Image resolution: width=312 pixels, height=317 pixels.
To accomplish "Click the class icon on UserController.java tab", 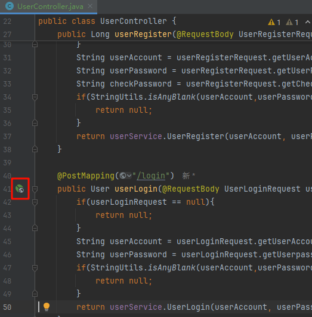I will (10, 6).
